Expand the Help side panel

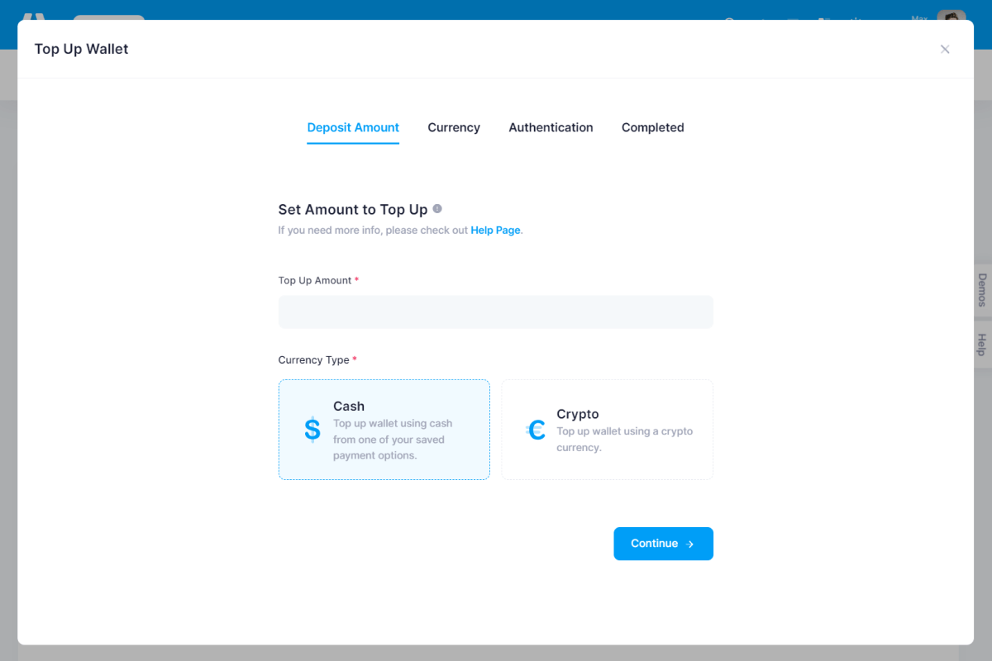click(982, 345)
